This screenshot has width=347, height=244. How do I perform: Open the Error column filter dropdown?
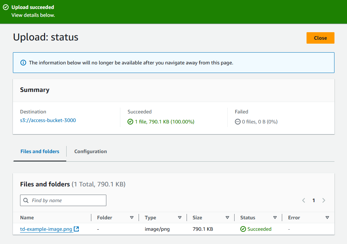[327, 217]
